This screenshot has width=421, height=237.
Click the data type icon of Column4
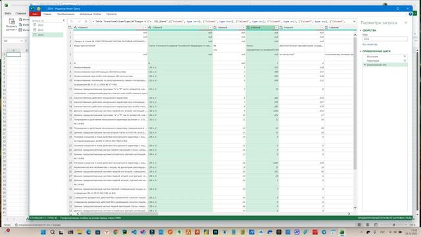click(x=248, y=28)
